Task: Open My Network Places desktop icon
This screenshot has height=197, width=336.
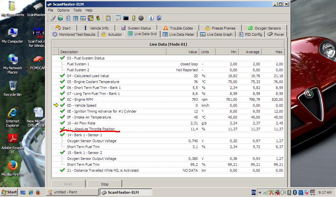Action: (12, 64)
